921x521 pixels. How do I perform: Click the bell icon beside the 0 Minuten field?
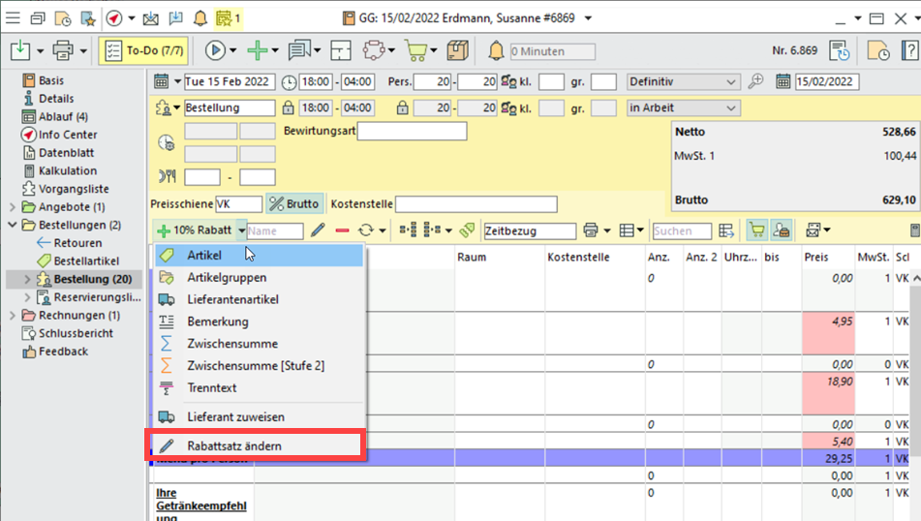pos(496,50)
